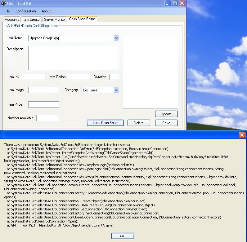Viewport: 247px width, 242px height.
Task: Click the GM Tool Kit title bar icon
Action: [x=3, y=3]
